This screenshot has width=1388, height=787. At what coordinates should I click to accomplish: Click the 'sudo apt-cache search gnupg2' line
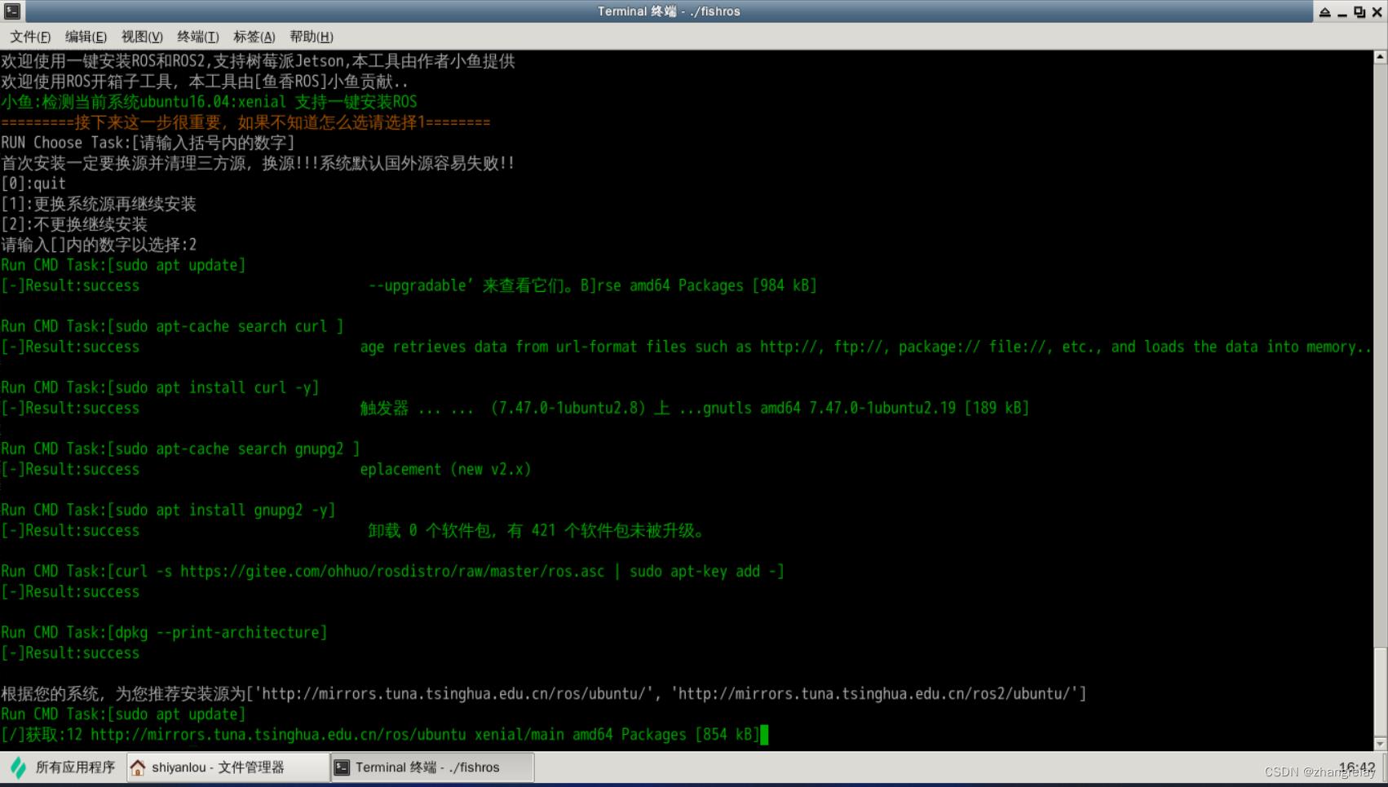[180, 449]
